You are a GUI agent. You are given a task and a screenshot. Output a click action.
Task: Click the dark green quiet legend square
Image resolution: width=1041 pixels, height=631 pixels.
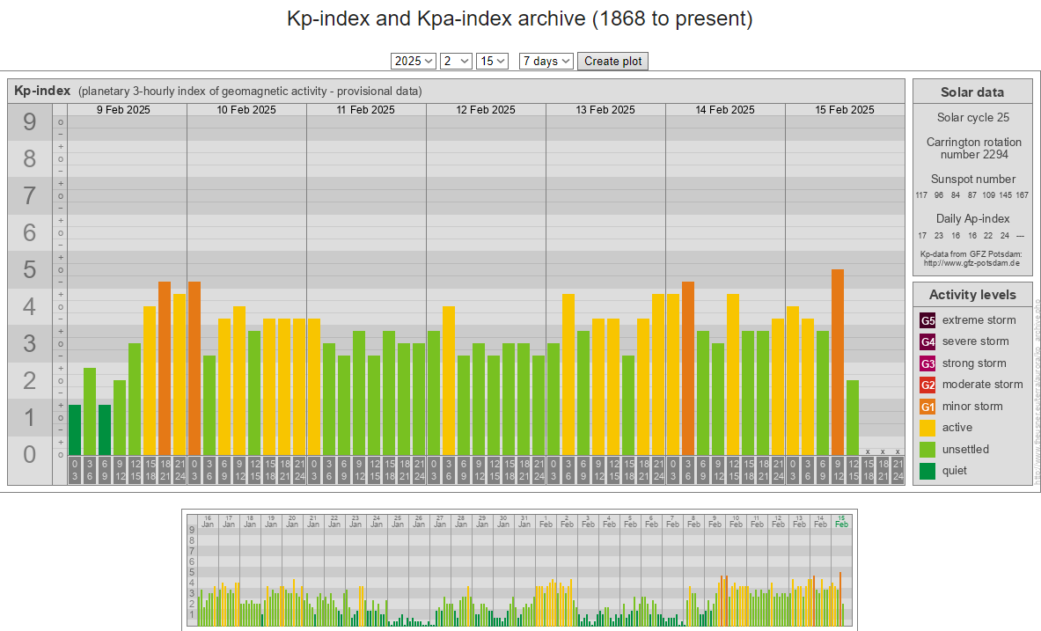927,471
